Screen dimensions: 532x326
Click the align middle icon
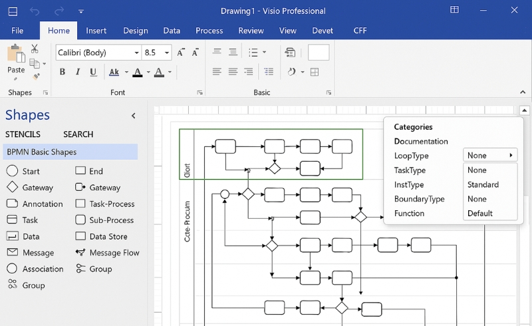coord(233,52)
